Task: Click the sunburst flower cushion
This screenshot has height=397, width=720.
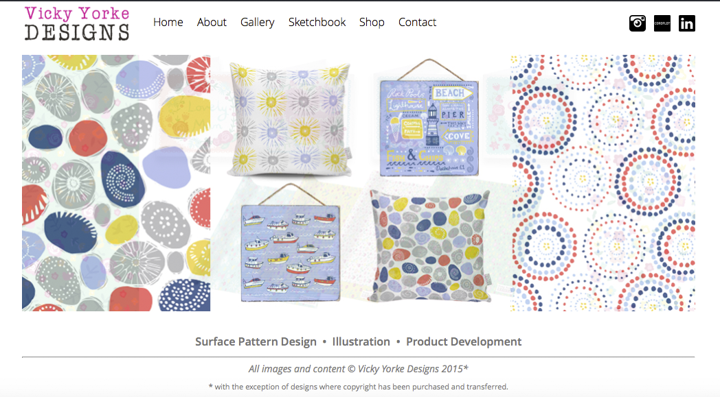Action: point(290,120)
